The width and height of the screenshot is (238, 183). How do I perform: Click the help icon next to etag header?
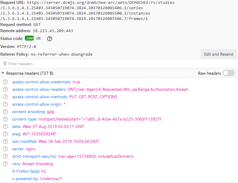pos(5,134)
